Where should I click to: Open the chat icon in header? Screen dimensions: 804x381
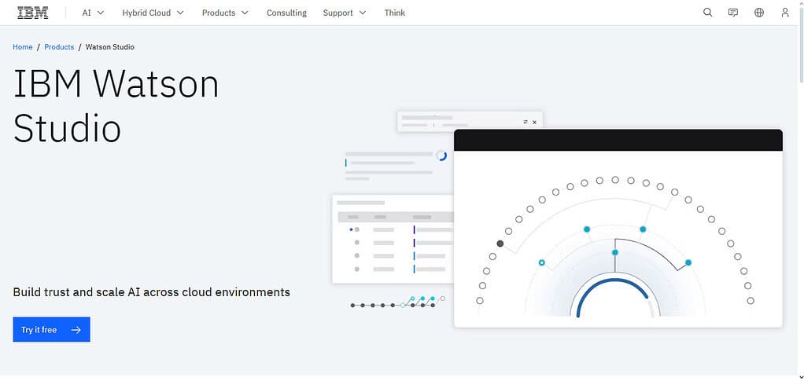[x=733, y=13]
